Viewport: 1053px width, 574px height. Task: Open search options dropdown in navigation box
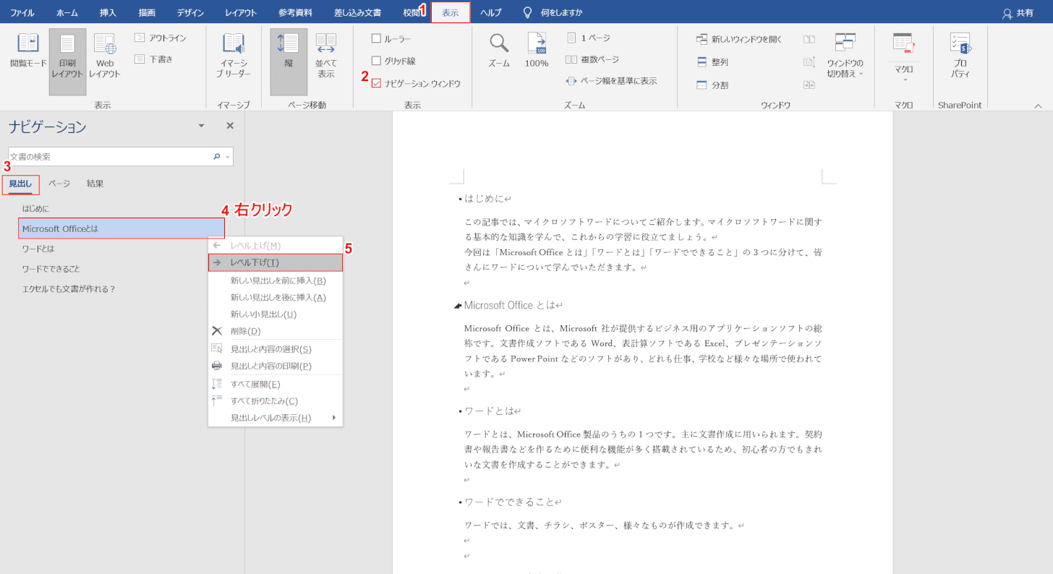click(x=228, y=156)
